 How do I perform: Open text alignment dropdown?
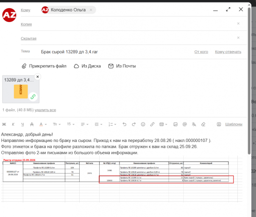point(84,125)
